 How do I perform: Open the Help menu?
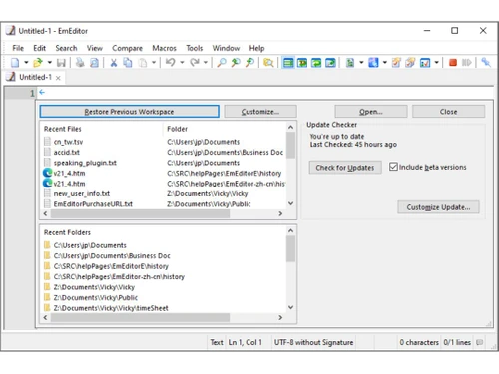pos(257,48)
